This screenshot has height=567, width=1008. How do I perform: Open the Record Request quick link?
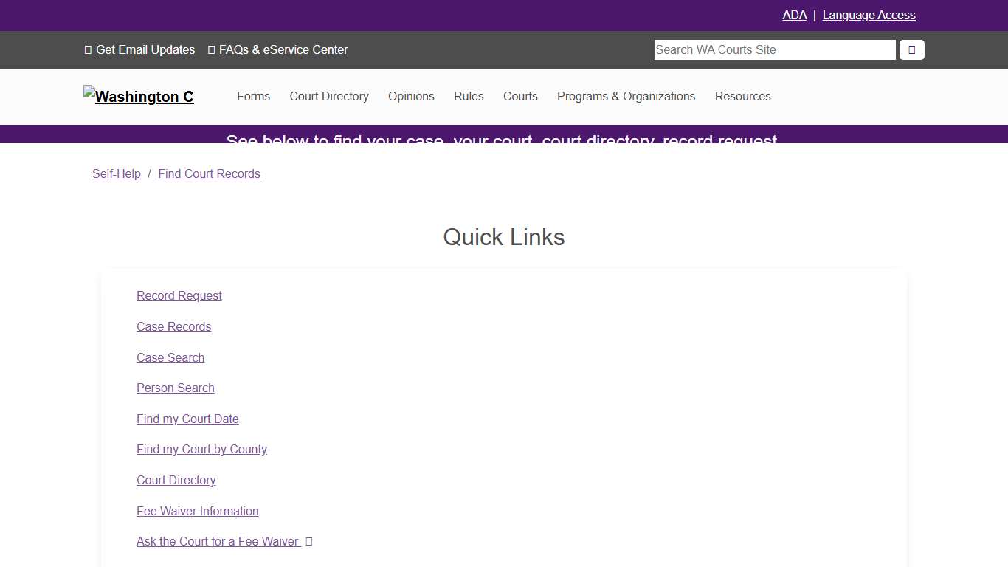(179, 296)
